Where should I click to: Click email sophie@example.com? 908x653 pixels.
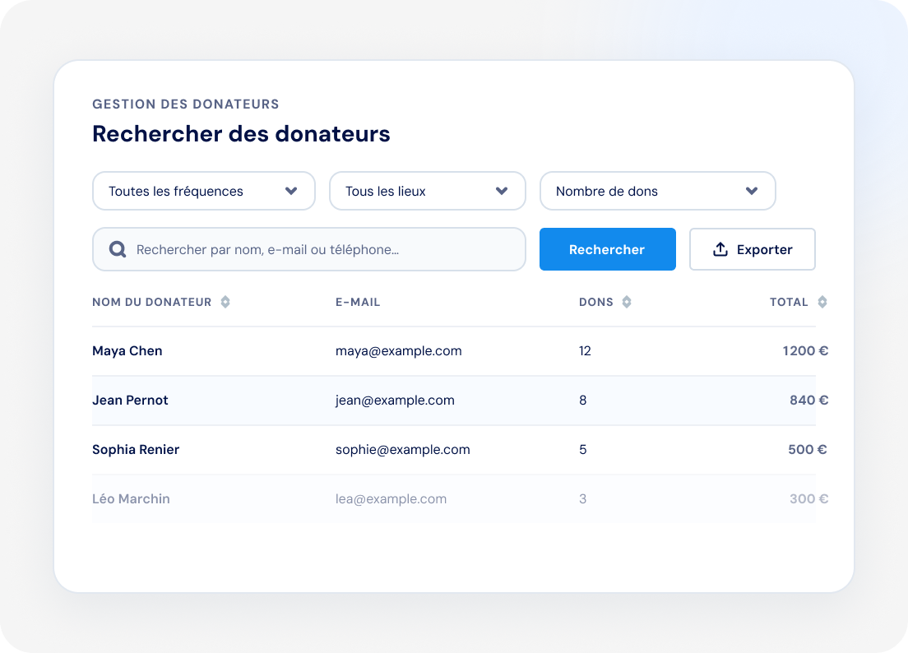coord(402,450)
